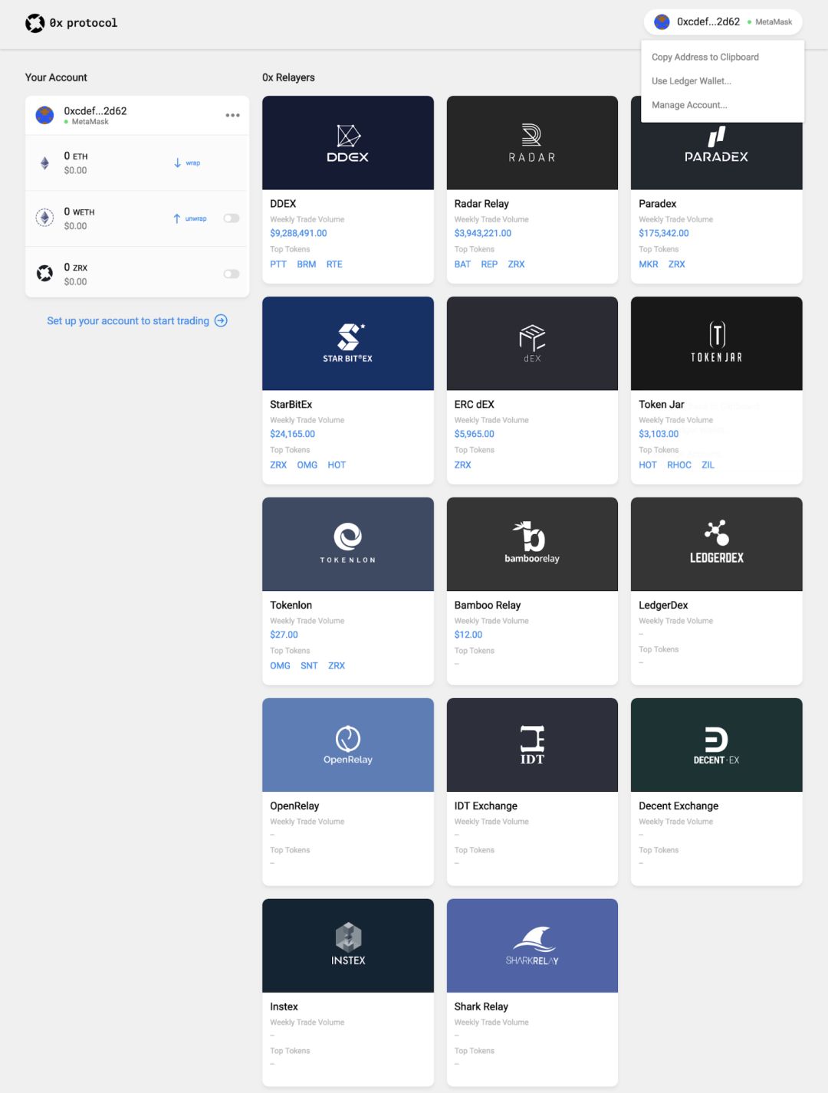Open the 0xcdef...2d62 header account dropdown

(723, 22)
